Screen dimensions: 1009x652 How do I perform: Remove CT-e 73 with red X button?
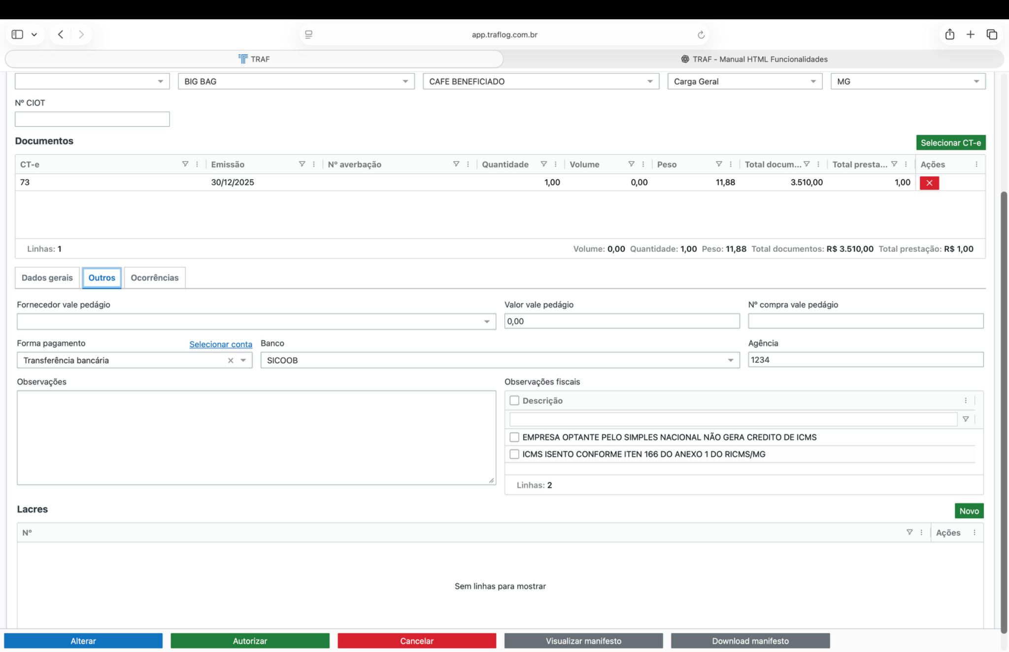pos(929,183)
